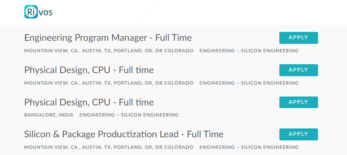
Task: Click the Mountain View location under the first Physical Design job
Action: pyautogui.click(x=109, y=83)
